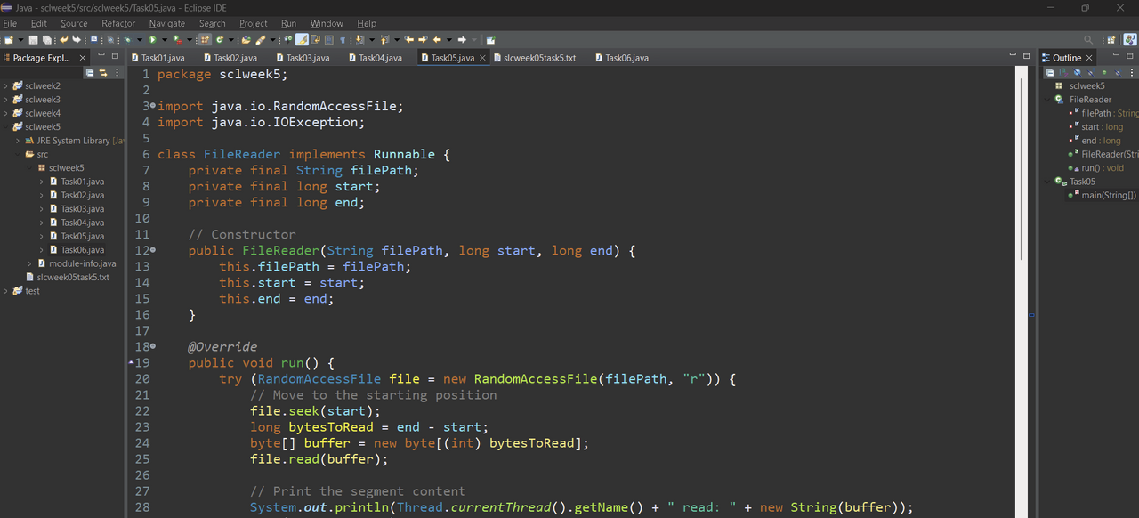The width and height of the screenshot is (1139, 518).
Task: Expand the sclweek2 project node
Action: (x=6, y=86)
